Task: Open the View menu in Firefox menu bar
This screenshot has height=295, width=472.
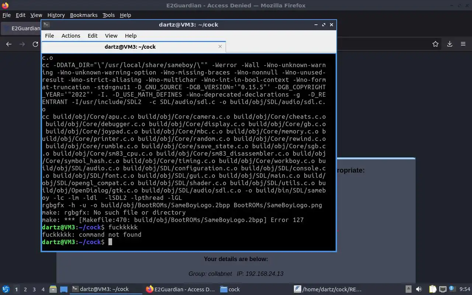Action: [x=36, y=15]
